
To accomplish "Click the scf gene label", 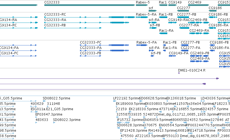I will click(x=151, y=8).
